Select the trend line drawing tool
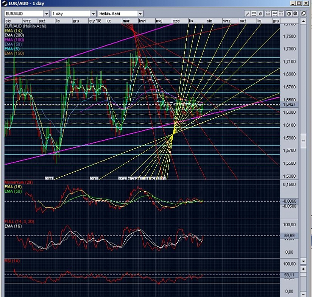312x297 pixels. pyautogui.click(x=247, y=13)
